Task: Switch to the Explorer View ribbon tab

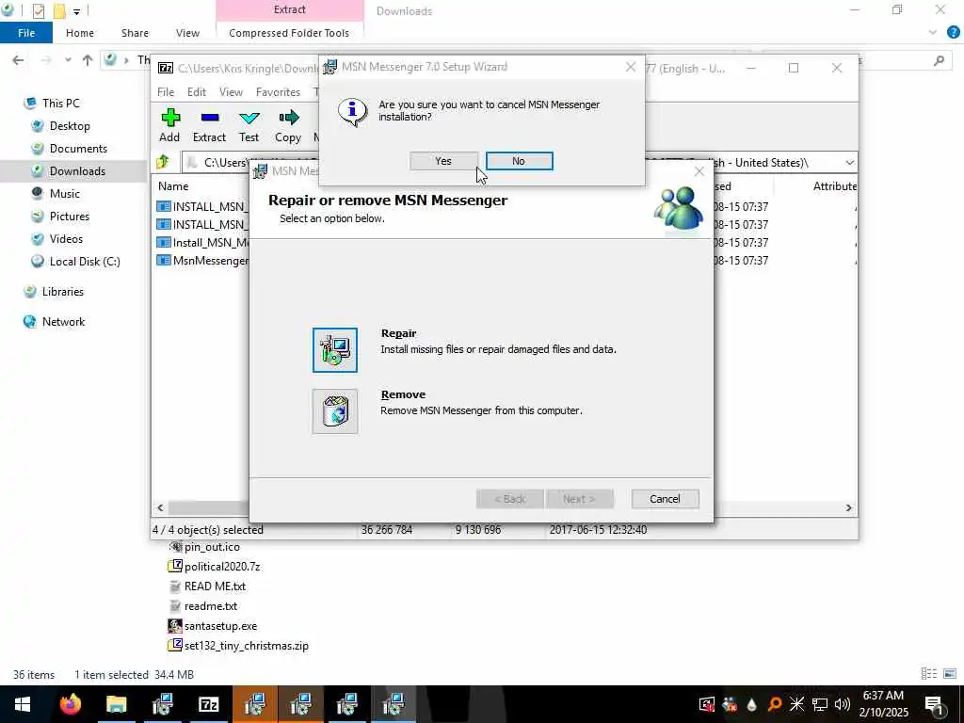Action: pyautogui.click(x=187, y=33)
